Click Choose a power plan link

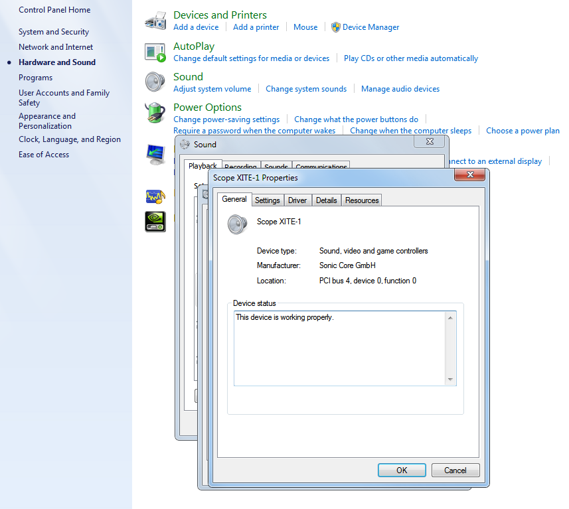[x=523, y=131]
